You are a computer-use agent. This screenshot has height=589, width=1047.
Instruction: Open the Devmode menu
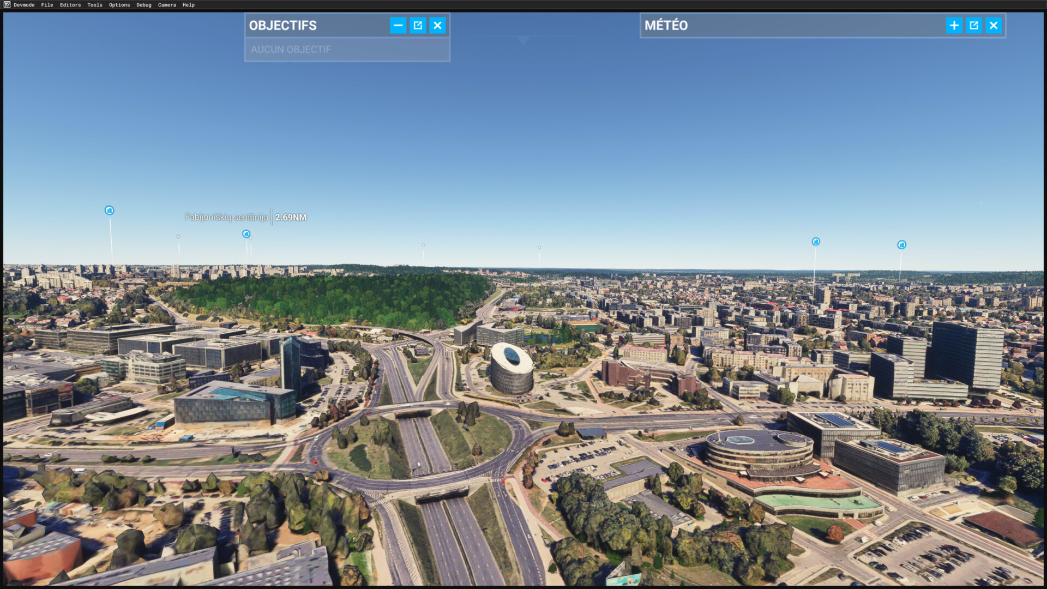(24, 5)
